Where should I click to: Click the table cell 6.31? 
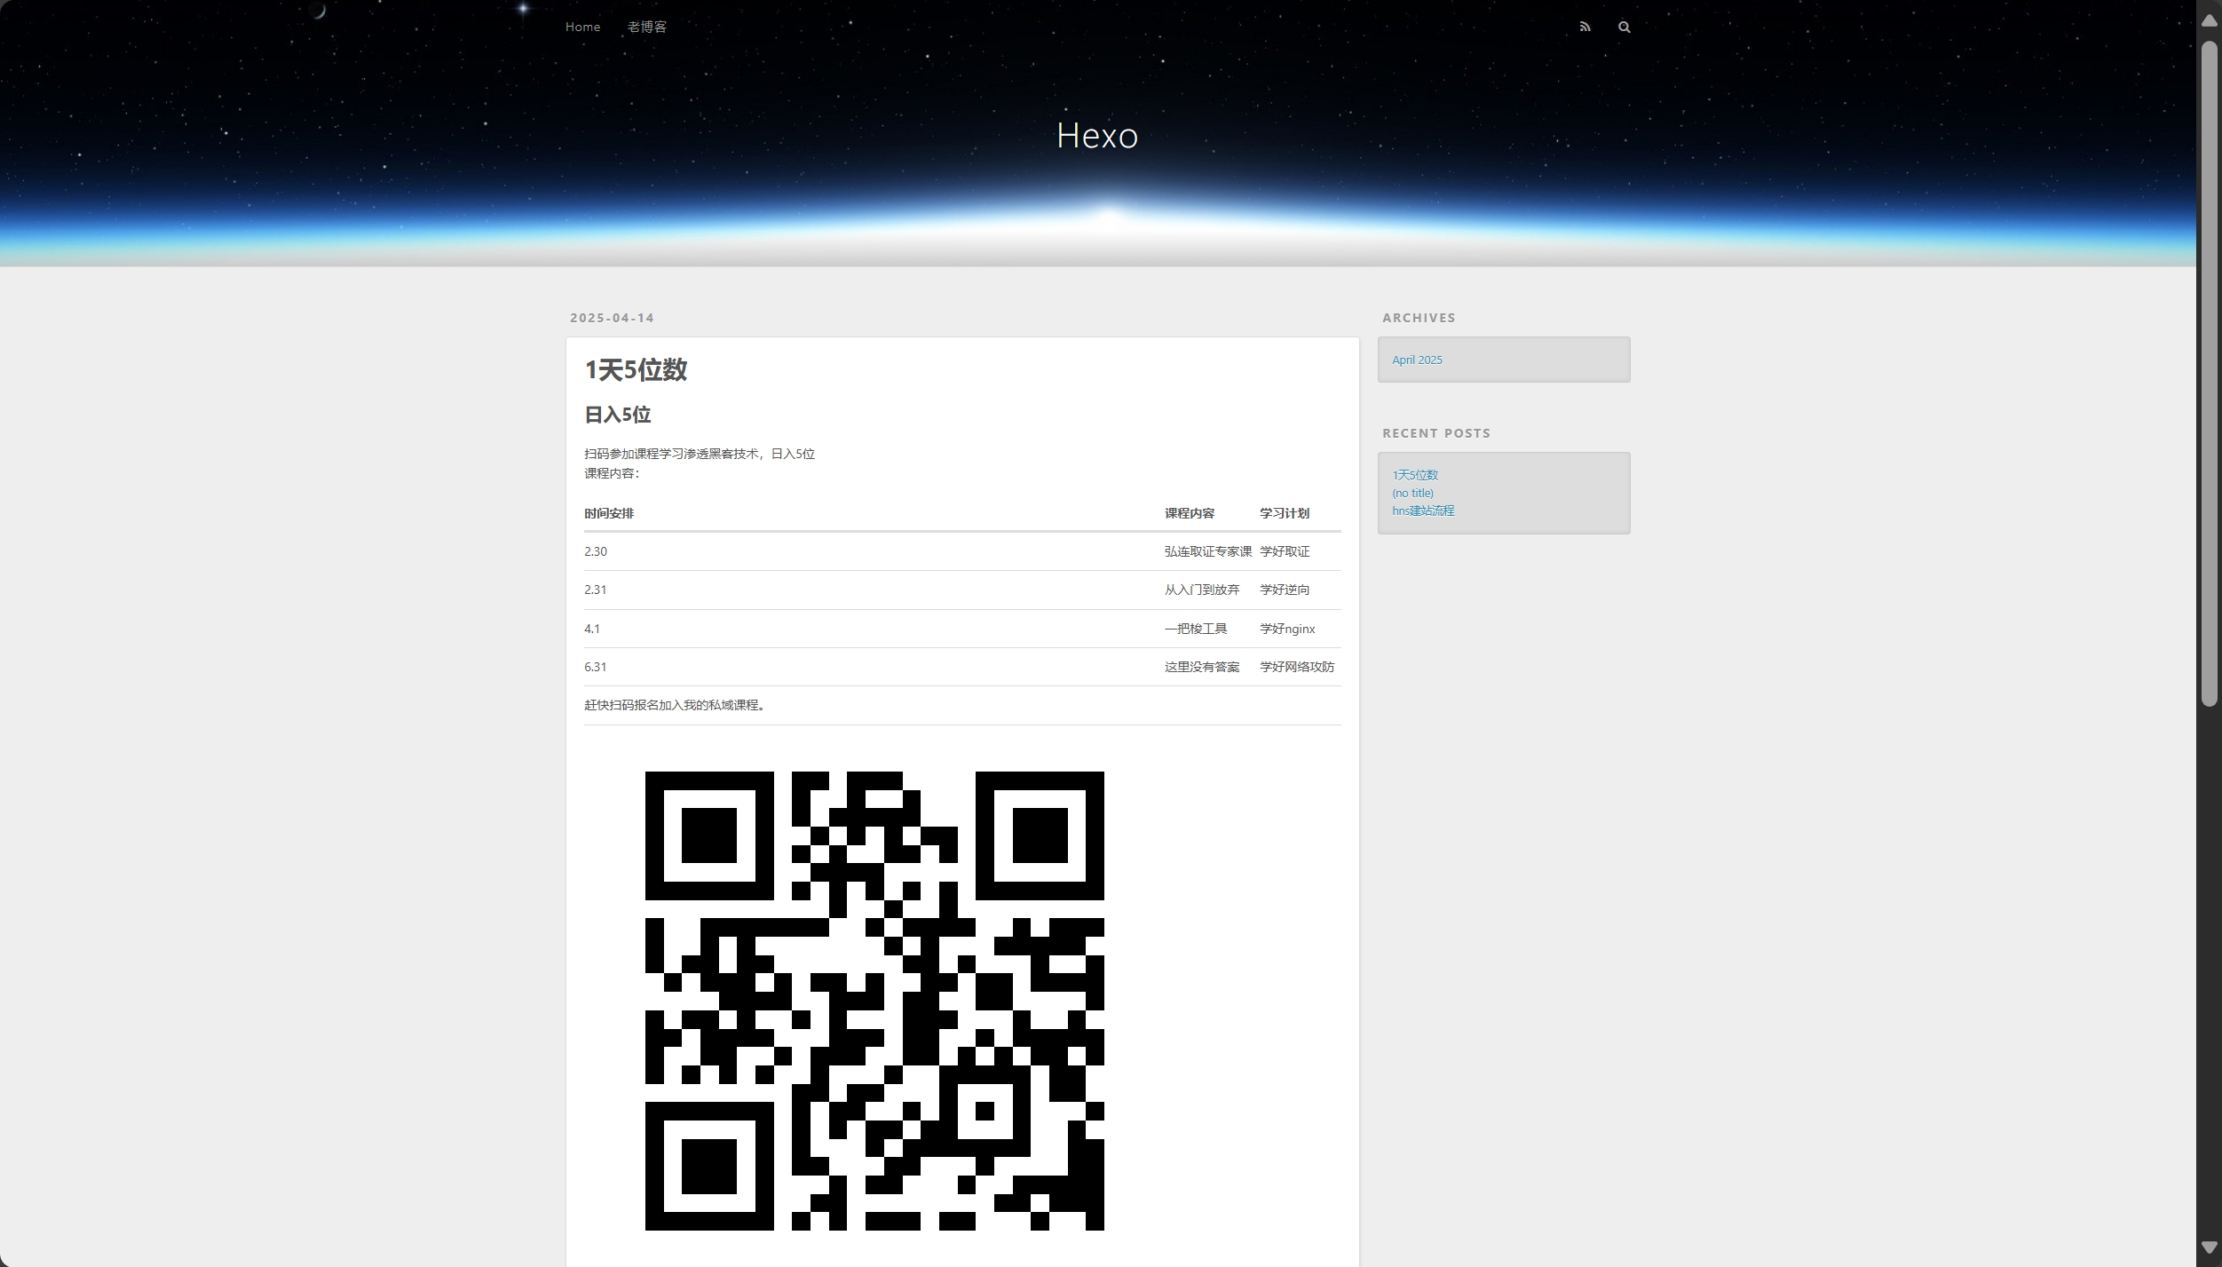click(596, 667)
